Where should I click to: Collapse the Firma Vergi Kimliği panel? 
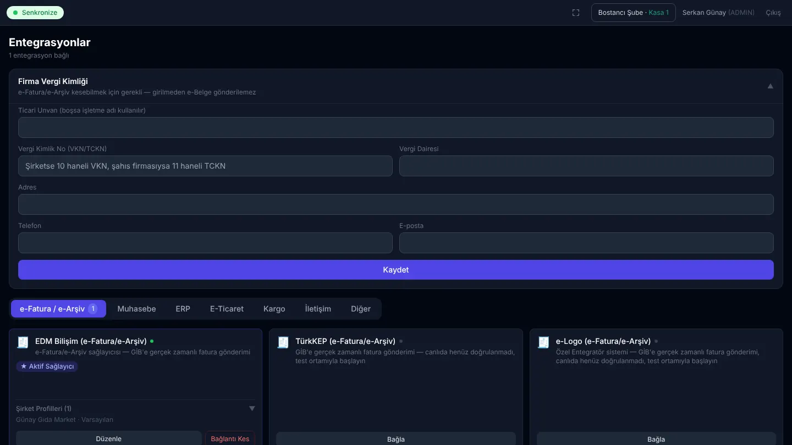[771, 86]
